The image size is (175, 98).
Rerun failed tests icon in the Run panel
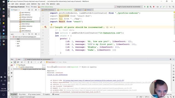pyautogui.click(x=11, y=65)
